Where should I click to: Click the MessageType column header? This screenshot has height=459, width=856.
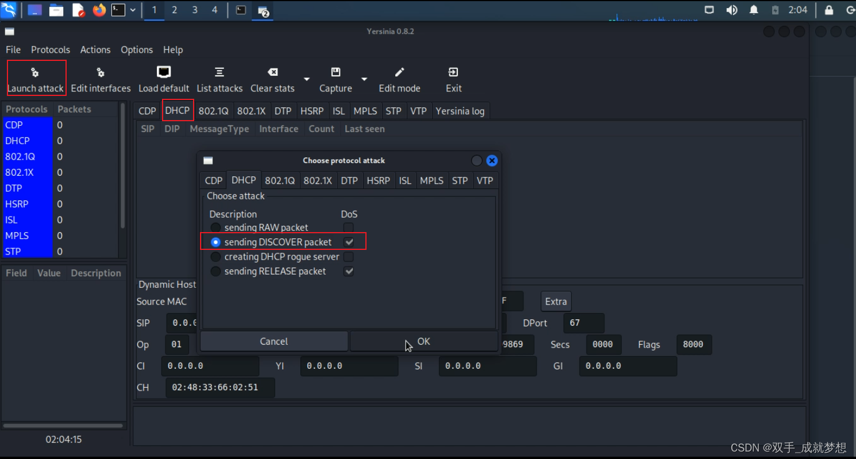(219, 129)
